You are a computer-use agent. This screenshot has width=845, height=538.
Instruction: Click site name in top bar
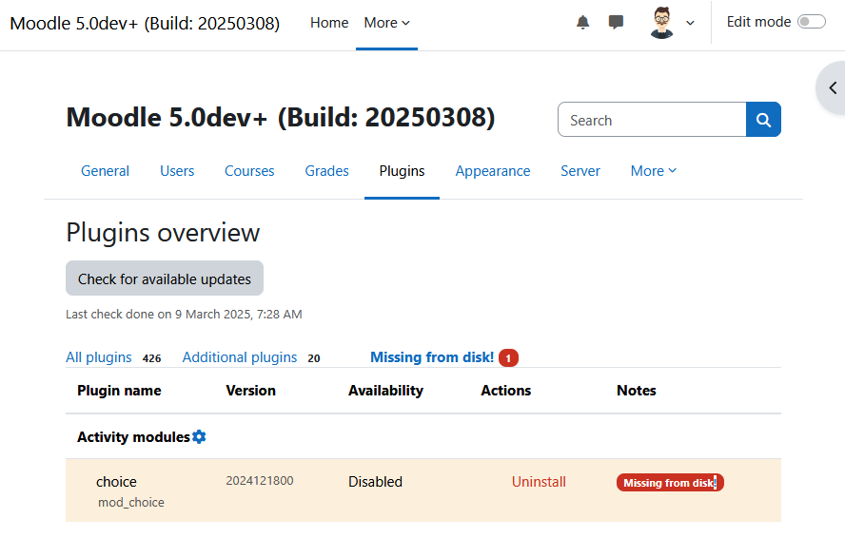pos(145,24)
